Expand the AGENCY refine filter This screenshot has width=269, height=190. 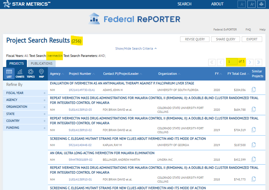[26, 100]
